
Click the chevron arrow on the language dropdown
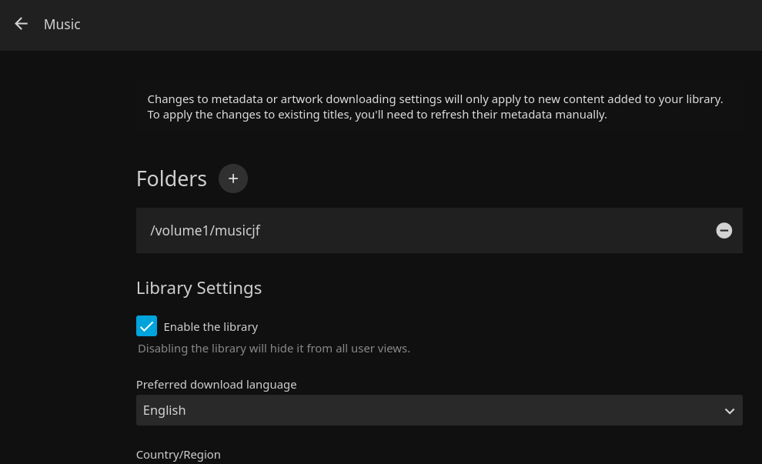(x=729, y=411)
